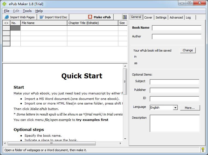Click the Internet Explorer icon on Import Web Pages
Image resolution: width=208 pixels, height=155 pixels.
[7, 17]
